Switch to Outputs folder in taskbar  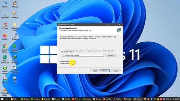click(x=46, y=99)
